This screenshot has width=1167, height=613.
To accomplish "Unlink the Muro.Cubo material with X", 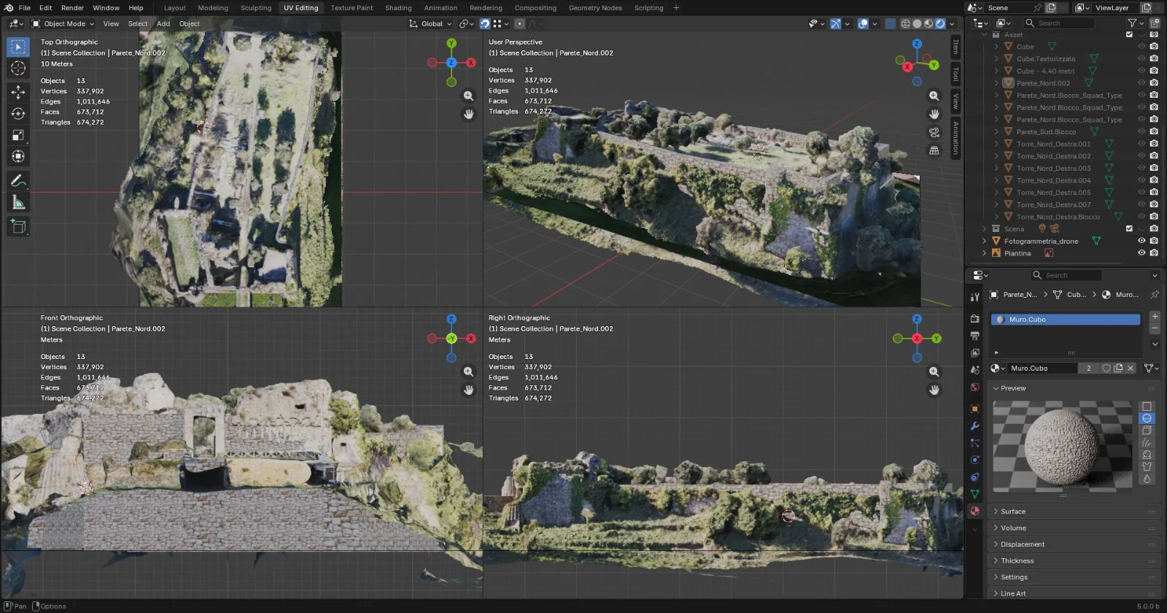I will 1131,369.
